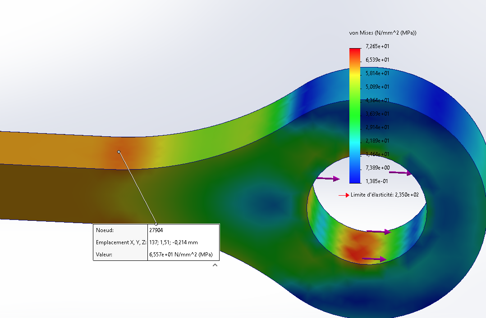Click the red yield strength arrow marker
The height and width of the screenshot is (318, 486).
click(344, 195)
